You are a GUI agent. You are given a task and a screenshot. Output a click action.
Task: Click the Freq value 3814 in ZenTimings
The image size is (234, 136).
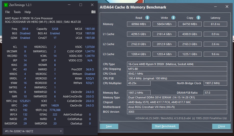click(25, 29)
